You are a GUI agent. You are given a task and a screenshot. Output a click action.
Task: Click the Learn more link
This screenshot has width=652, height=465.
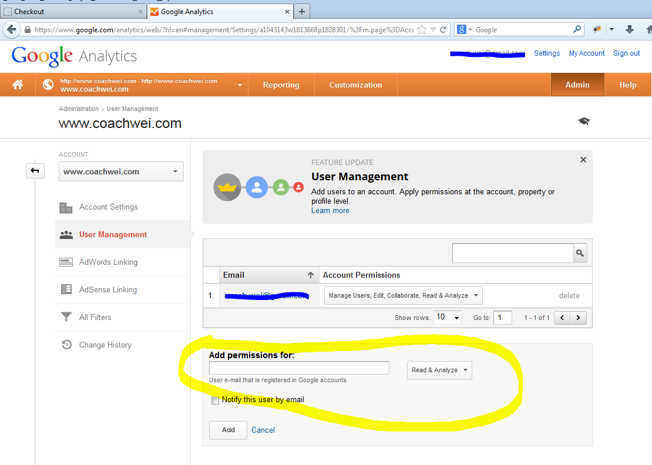click(330, 210)
